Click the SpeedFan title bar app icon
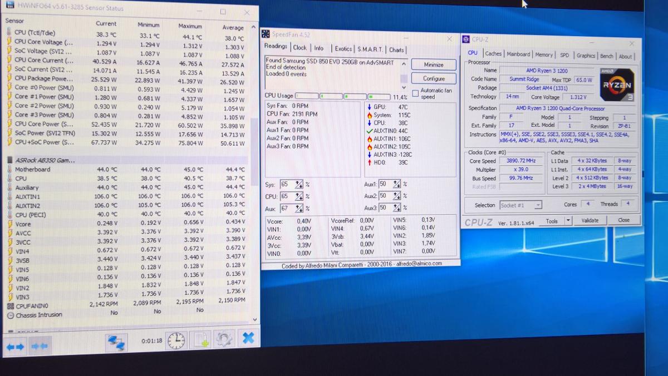Viewport: 668px width, 376px height. [266, 34]
